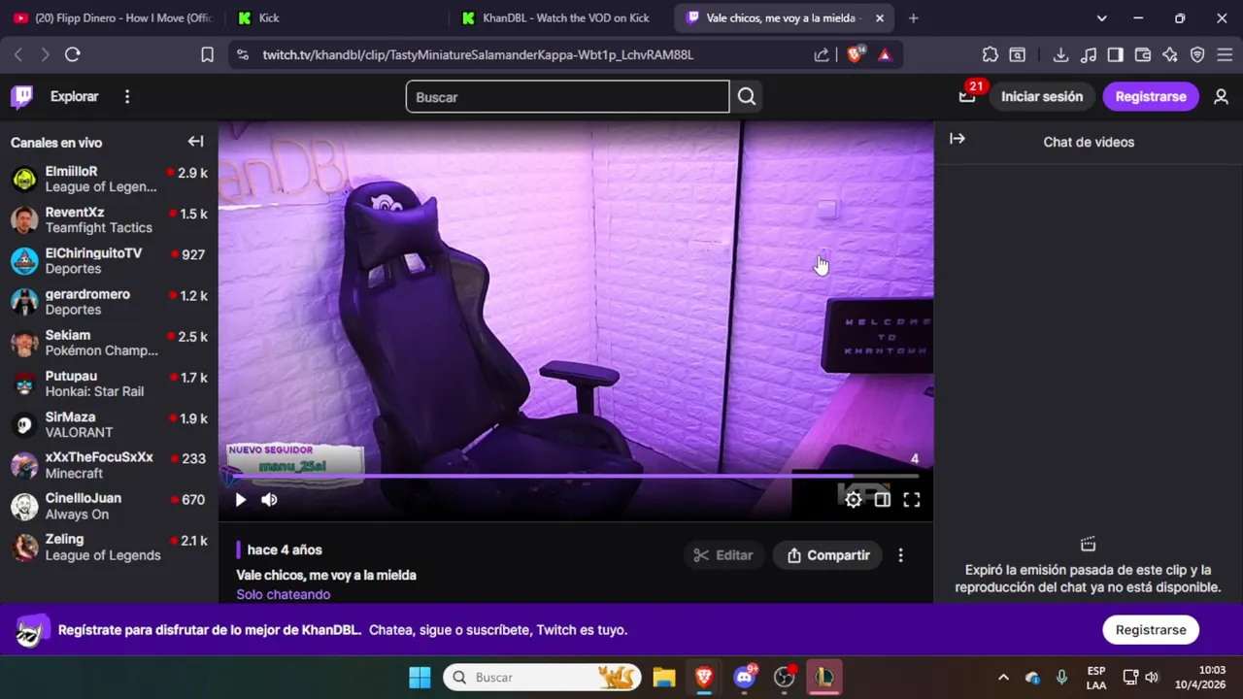
Task: Focus the Twitch Buscar search field
Action: click(x=567, y=96)
